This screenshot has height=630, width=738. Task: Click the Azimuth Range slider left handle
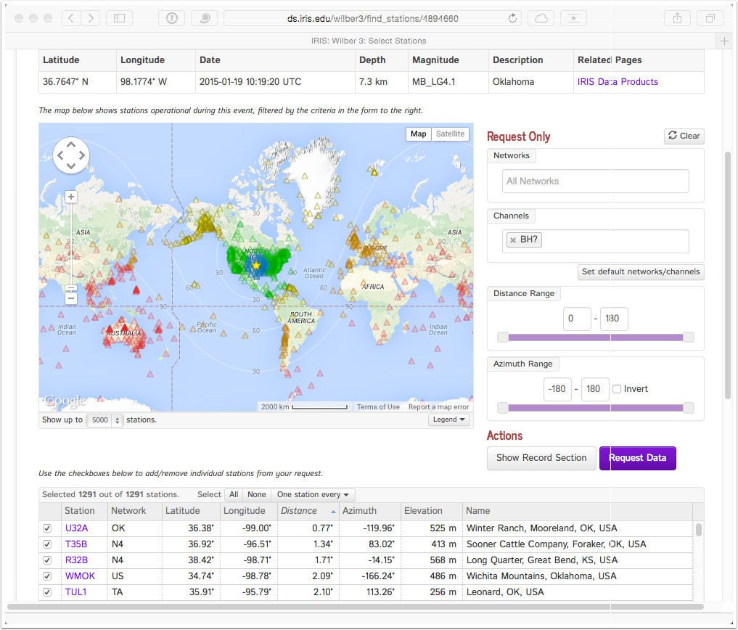point(503,408)
